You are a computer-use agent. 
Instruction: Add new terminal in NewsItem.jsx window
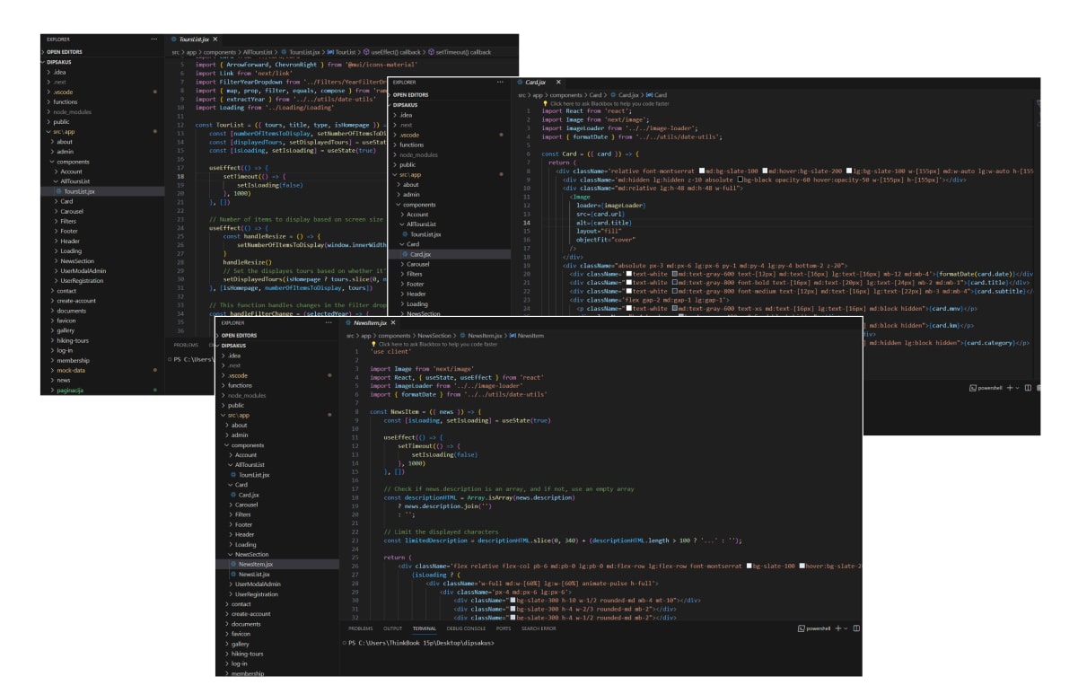(x=837, y=628)
